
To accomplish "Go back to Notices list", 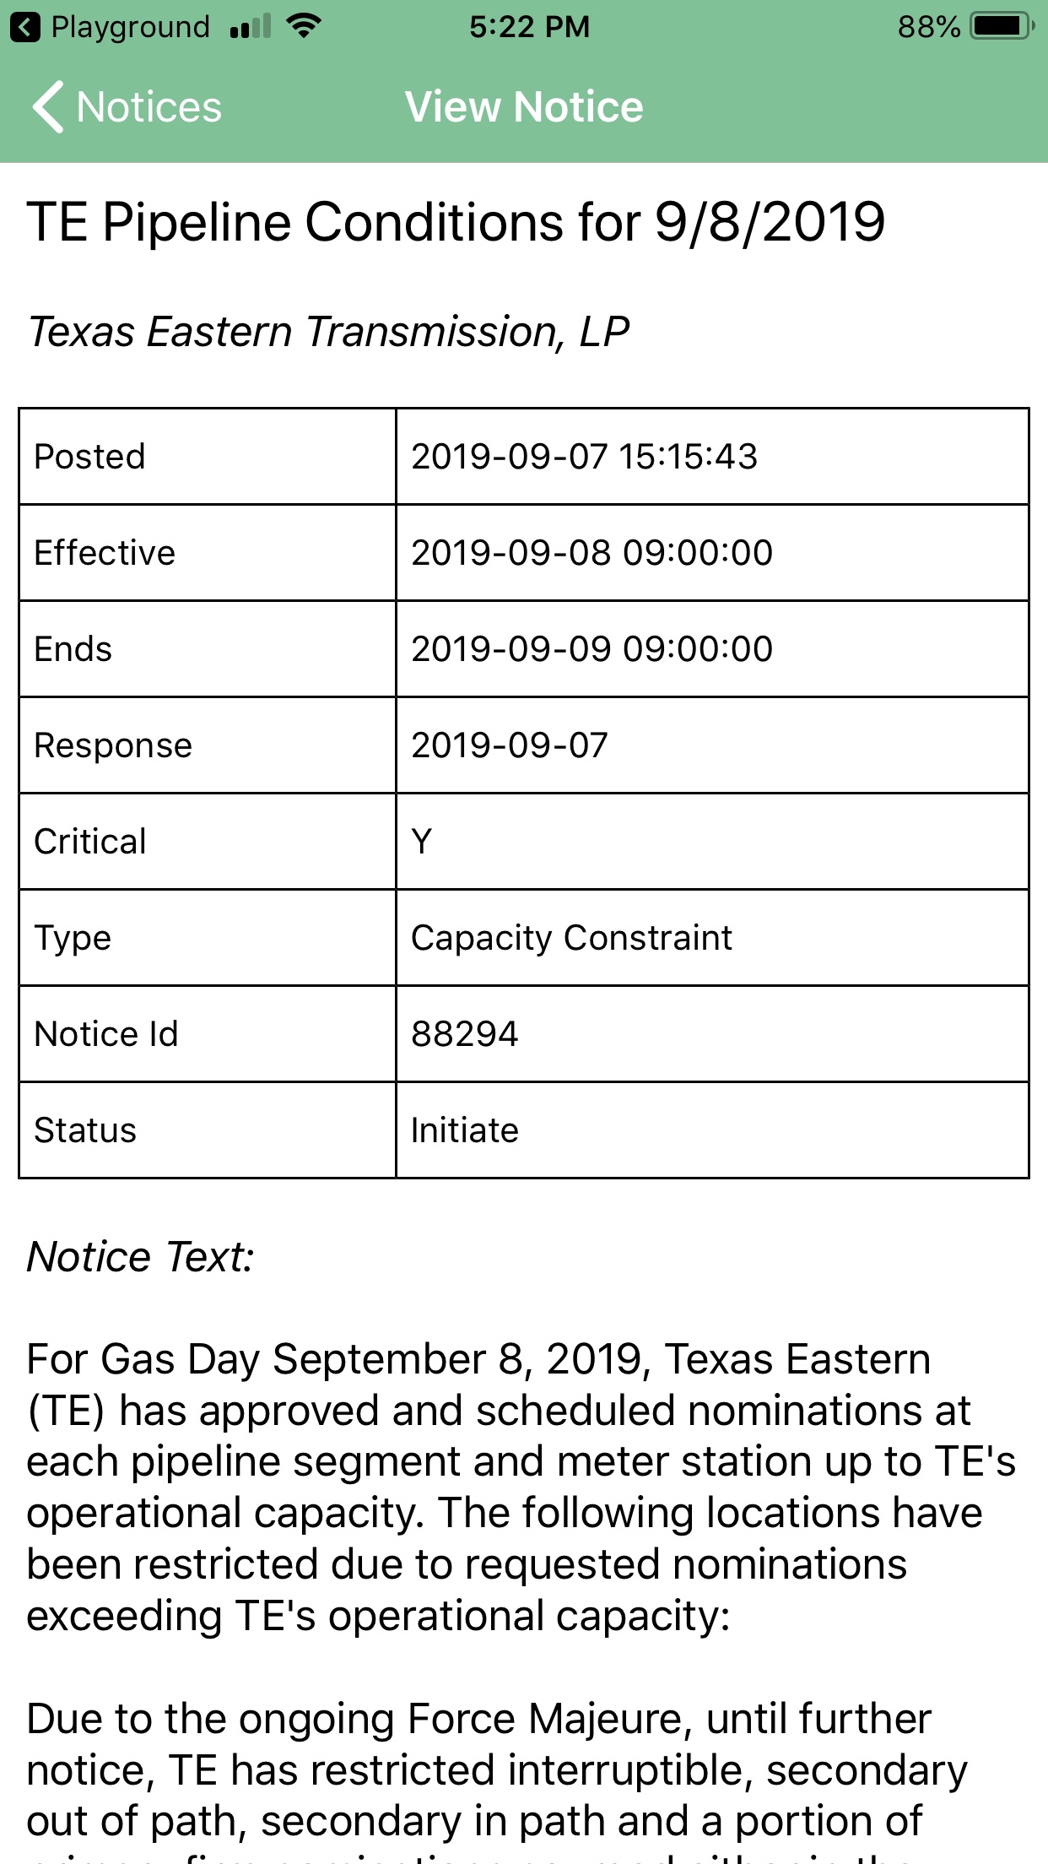I will tap(149, 107).
